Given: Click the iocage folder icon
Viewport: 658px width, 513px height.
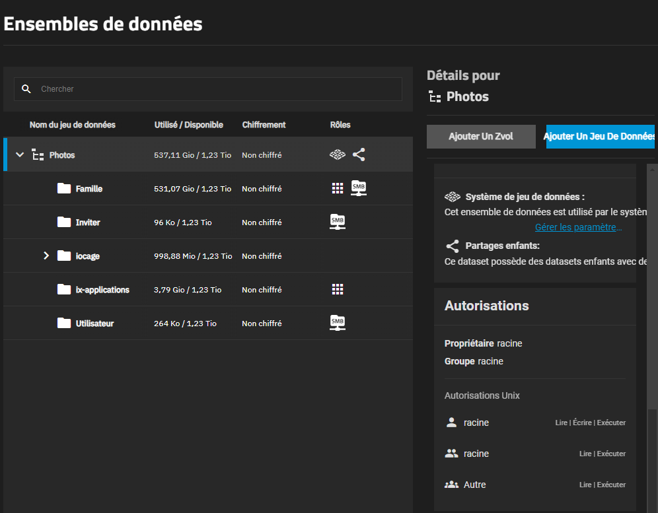Looking at the screenshot, I should point(64,256).
